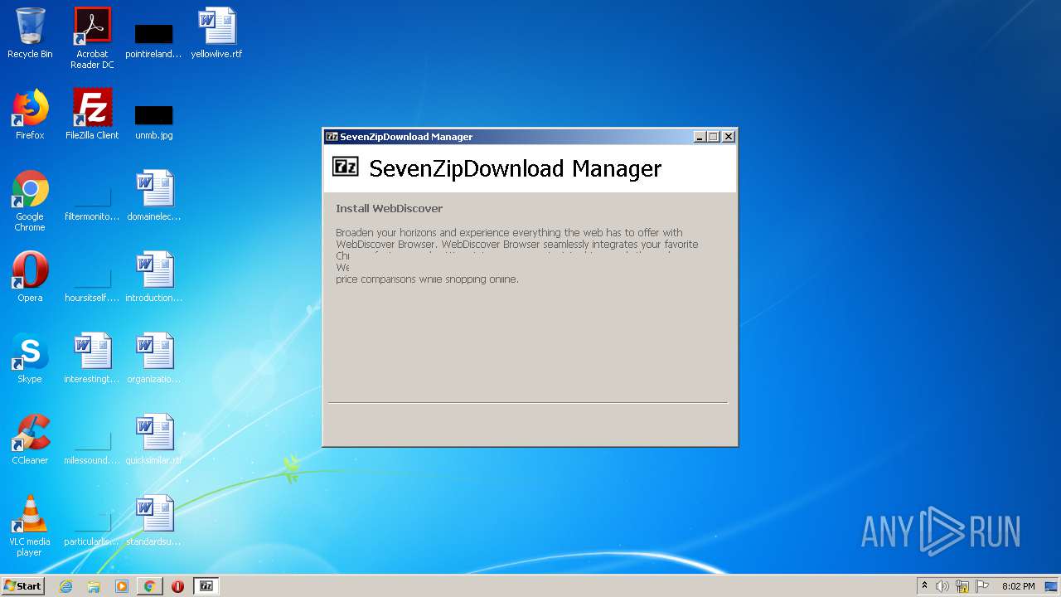
Task: Switch to Chrome in the taskbar
Action: (149, 586)
